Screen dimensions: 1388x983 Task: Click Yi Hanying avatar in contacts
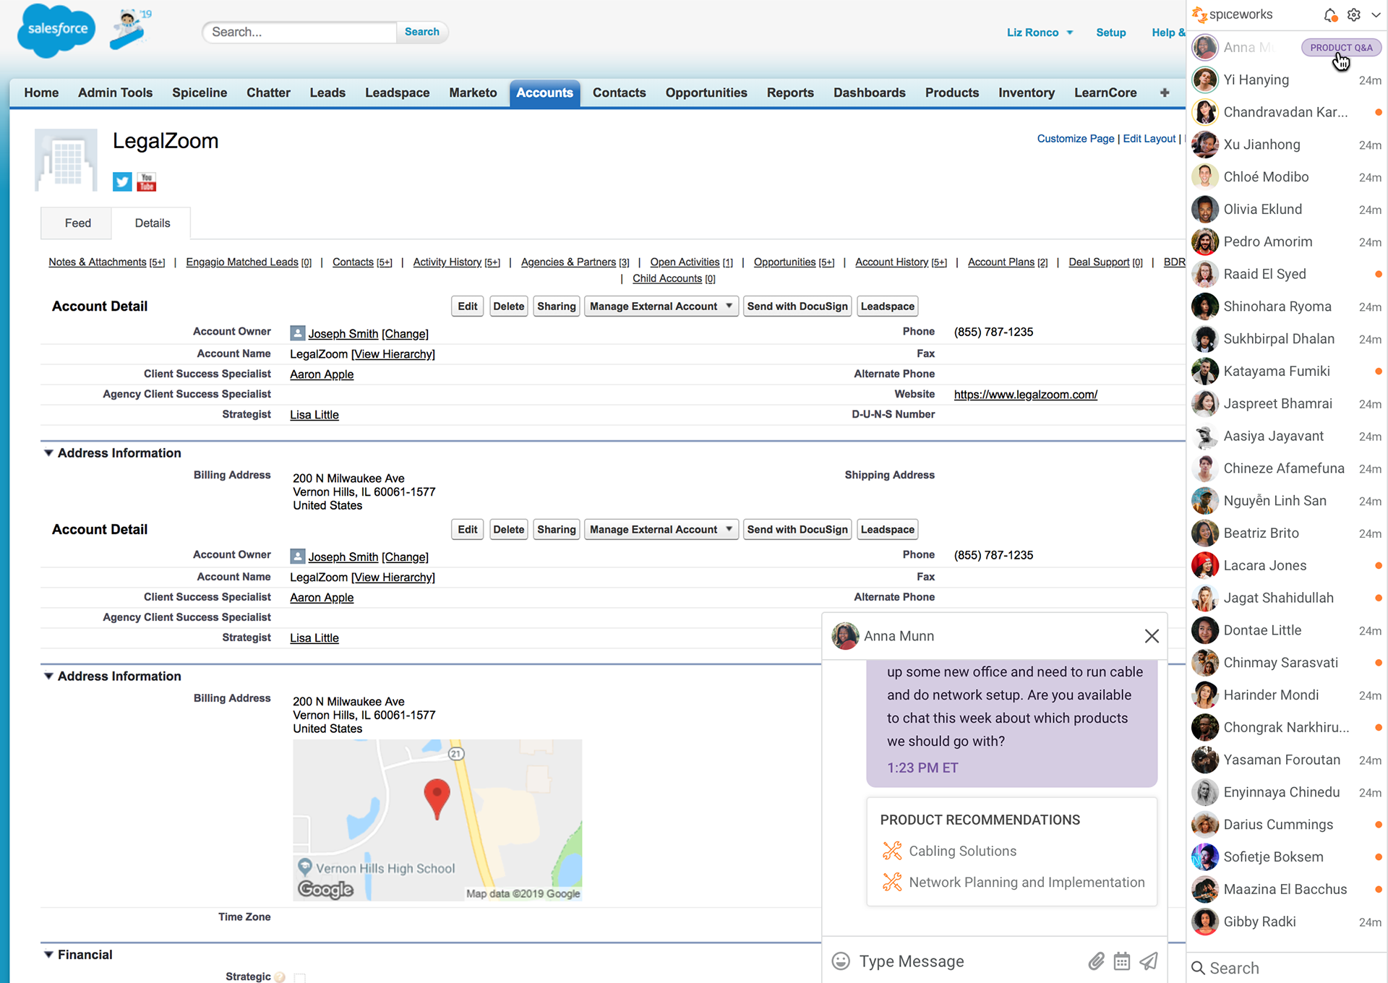click(x=1204, y=80)
